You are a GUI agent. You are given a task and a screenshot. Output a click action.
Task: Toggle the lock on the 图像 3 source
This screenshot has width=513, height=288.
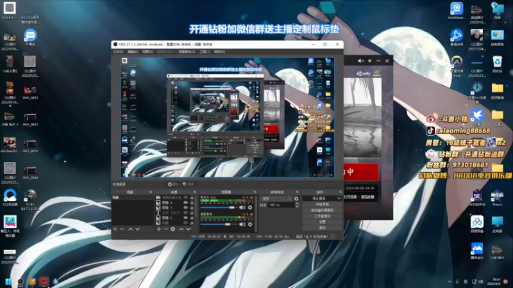pyautogui.click(x=192, y=207)
